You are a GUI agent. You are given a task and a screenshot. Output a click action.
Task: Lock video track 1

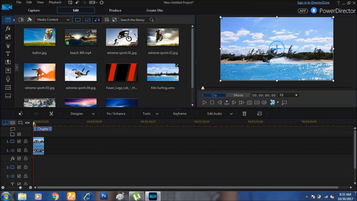click(x=26, y=141)
